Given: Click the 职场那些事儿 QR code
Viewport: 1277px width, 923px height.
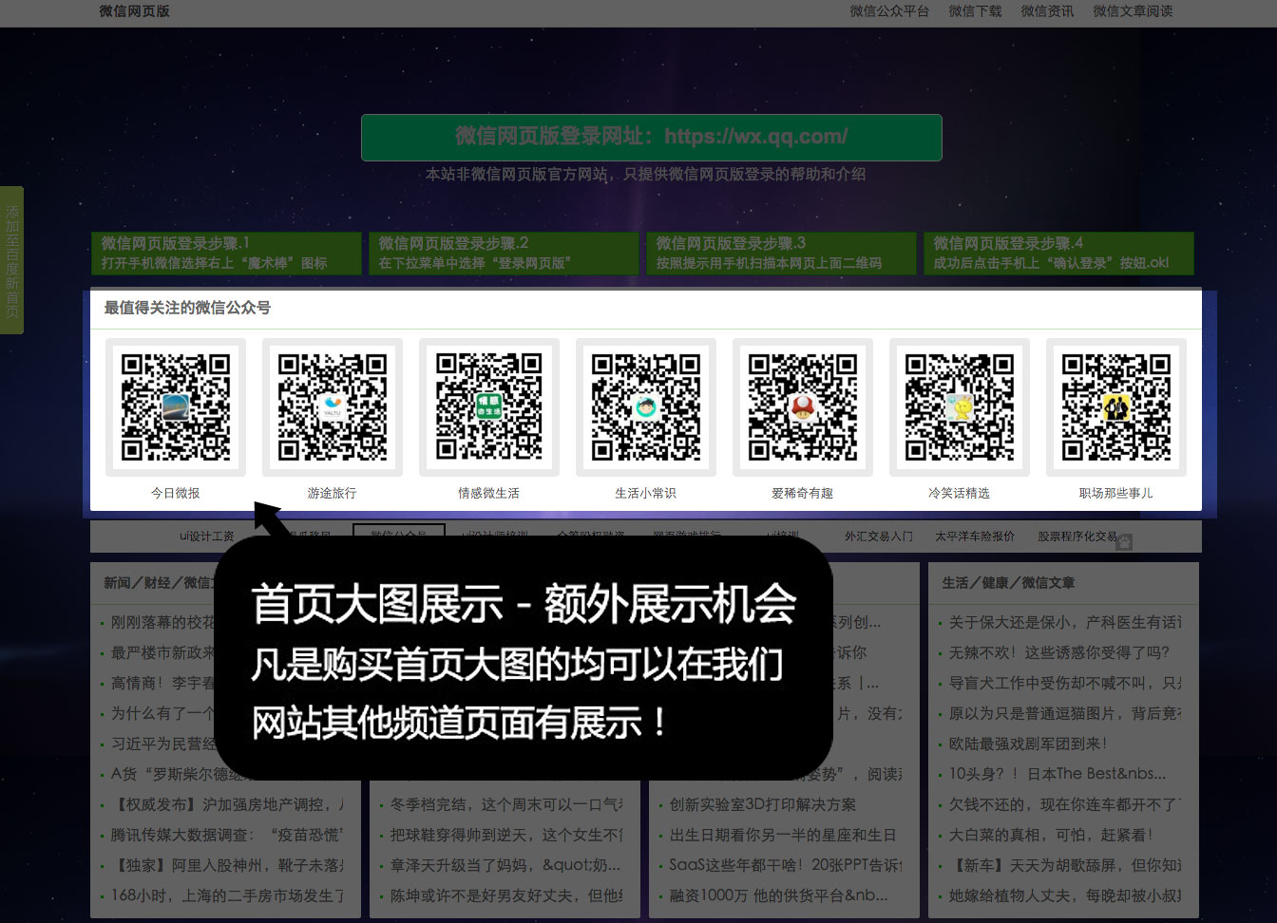Looking at the screenshot, I should [x=1115, y=407].
